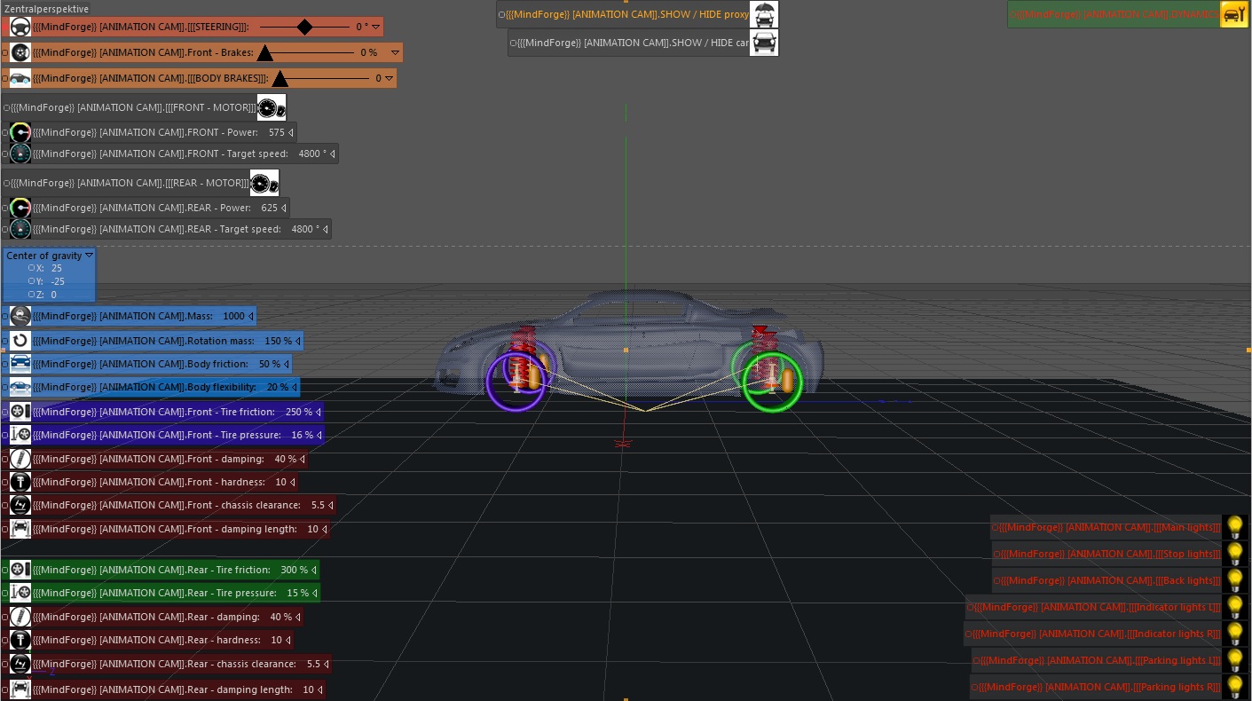The width and height of the screenshot is (1252, 701).
Task: Enable the checkbox on Front - Brakes row
Action: [4, 52]
